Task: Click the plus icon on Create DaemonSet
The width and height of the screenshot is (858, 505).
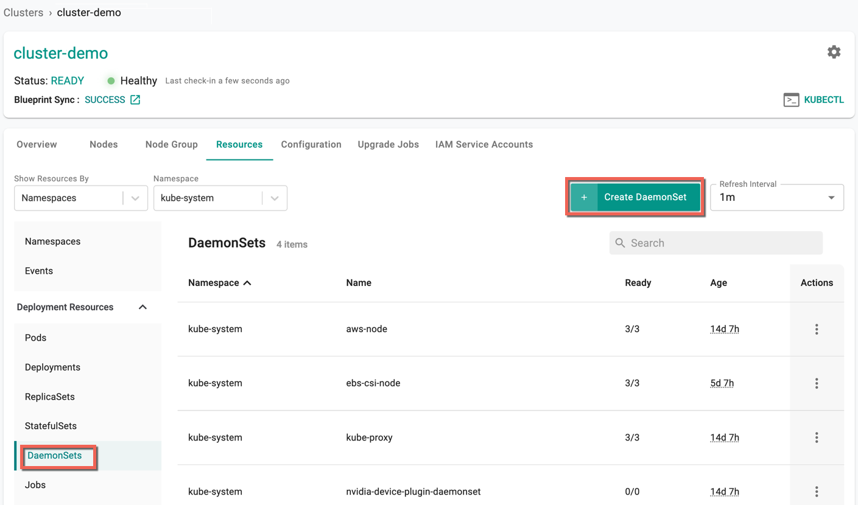Action: [x=584, y=197]
